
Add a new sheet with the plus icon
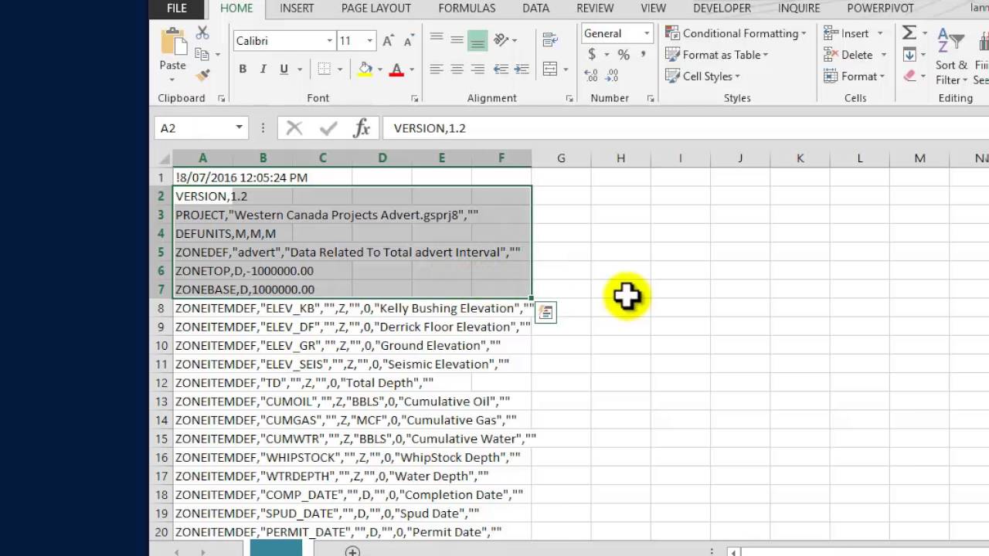click(x=352, y=551)
